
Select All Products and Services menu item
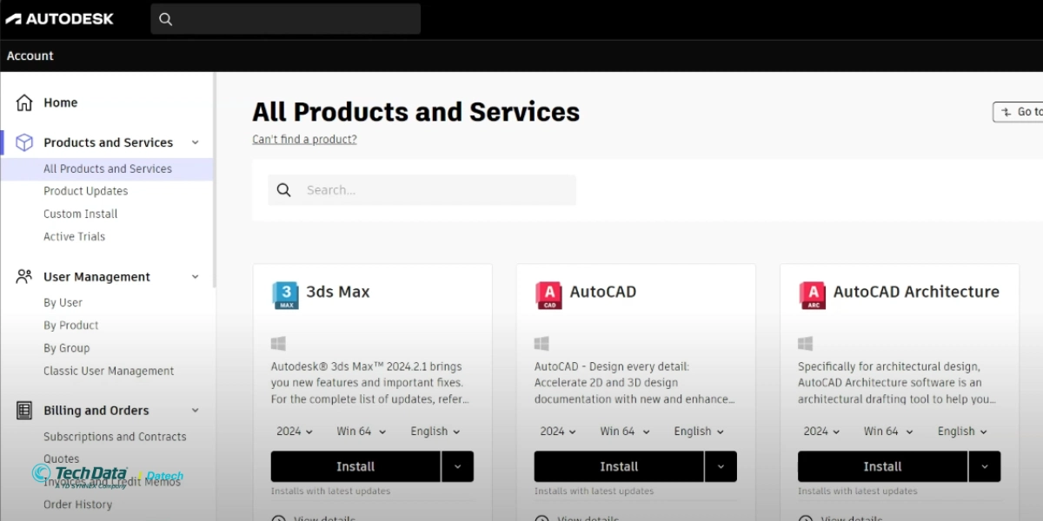coord(108,168)
